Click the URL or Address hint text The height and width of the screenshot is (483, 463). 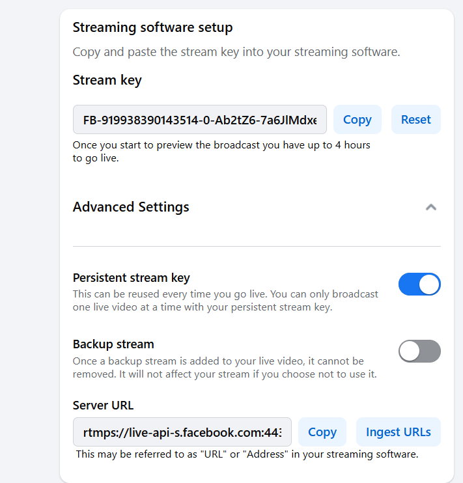point(247,454)
